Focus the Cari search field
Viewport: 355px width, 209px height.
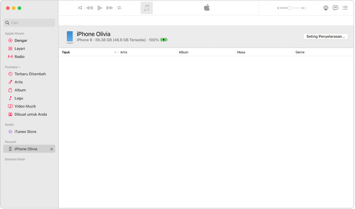tap(29, 23)
